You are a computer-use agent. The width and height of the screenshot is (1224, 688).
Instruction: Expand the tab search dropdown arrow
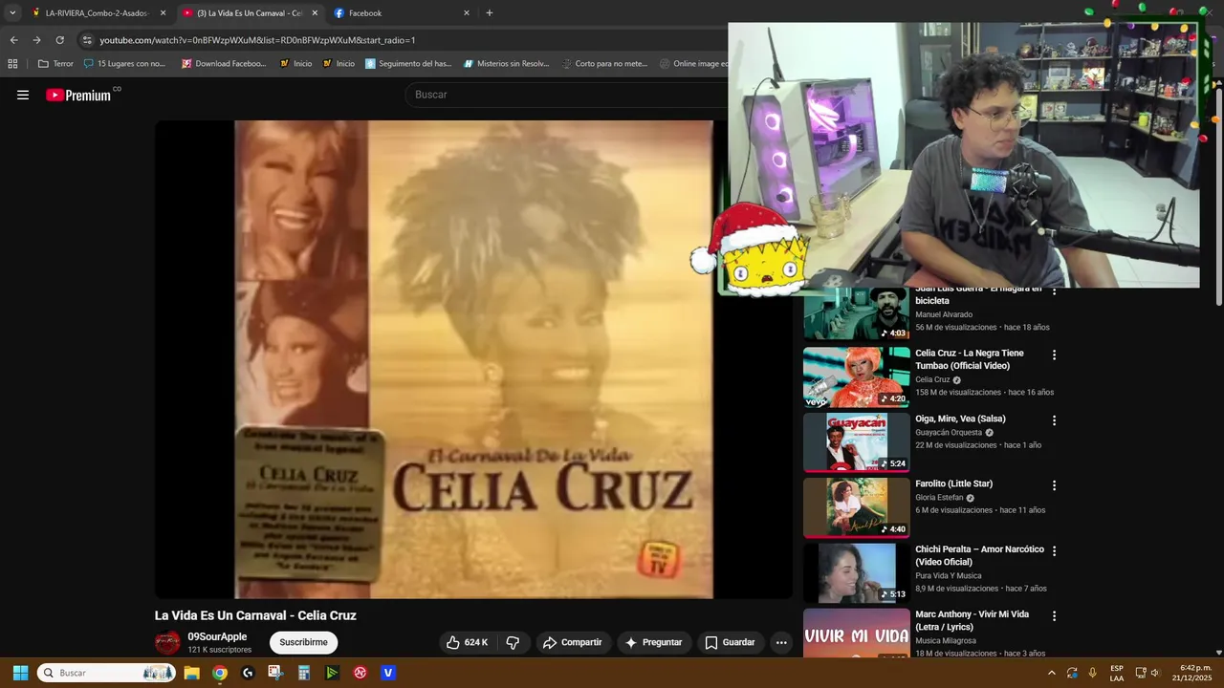tap(12, 13)
